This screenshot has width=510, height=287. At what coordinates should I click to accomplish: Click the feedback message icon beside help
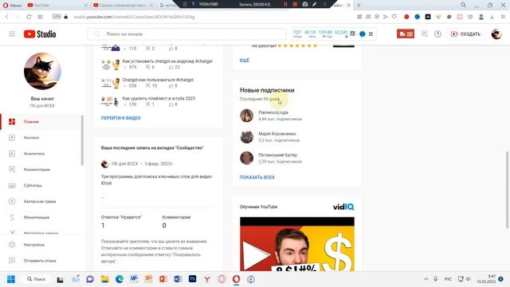click(424, 33)
